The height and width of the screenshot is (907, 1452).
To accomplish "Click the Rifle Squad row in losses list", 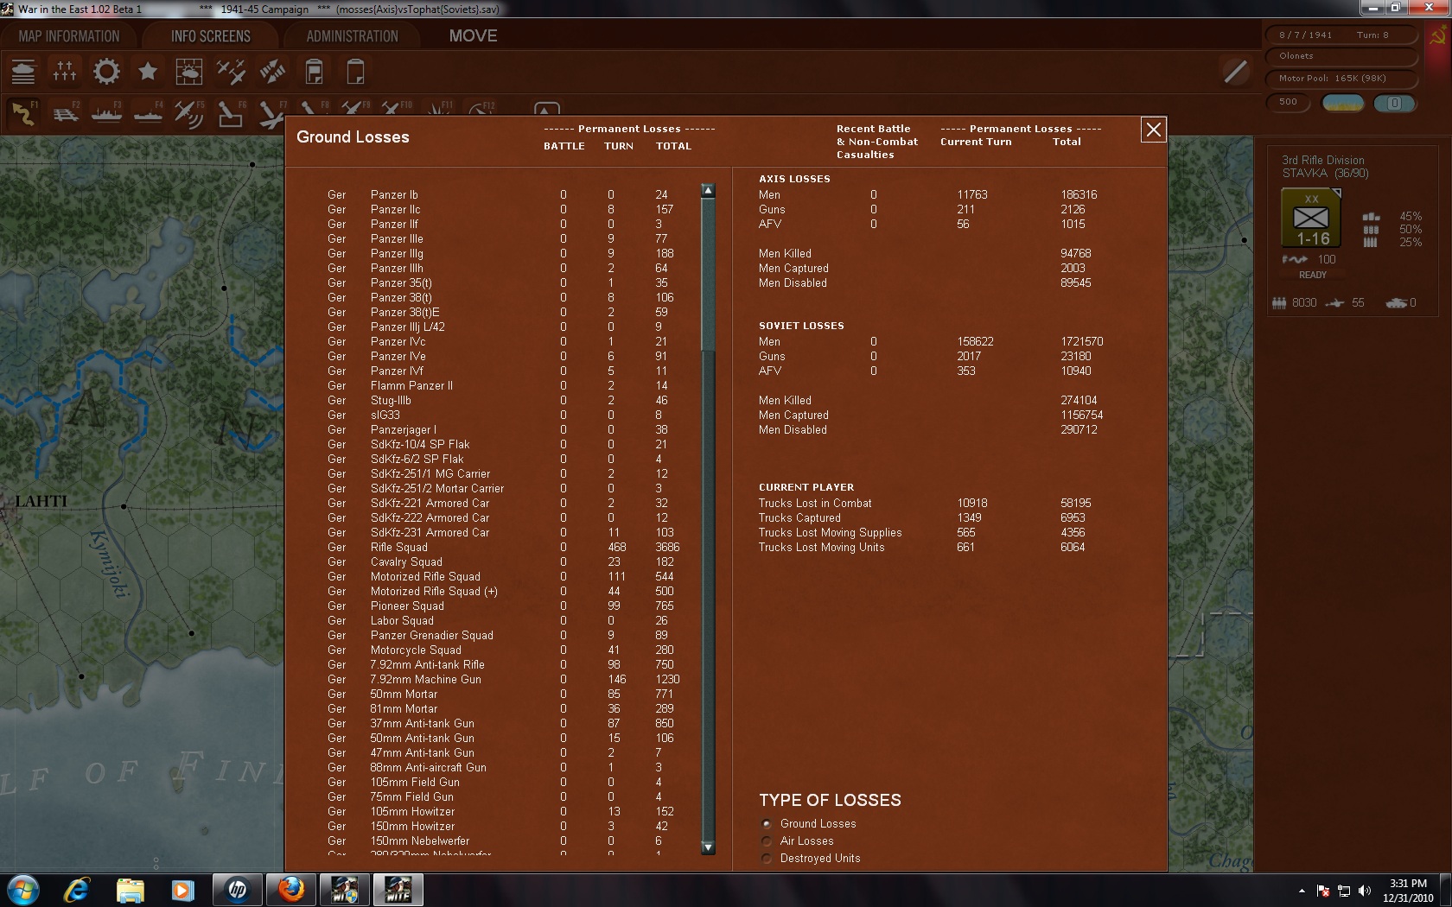I will [x=503, y=548].
